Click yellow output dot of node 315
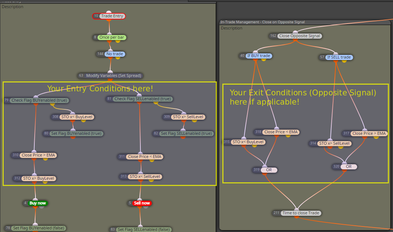The width and height of the screenshot is (393, 232). coord(254,145)
